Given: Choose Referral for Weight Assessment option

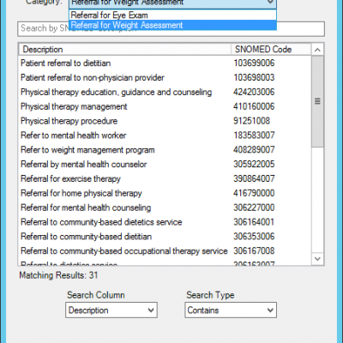Looking at the screenshot, I should 172,25.
